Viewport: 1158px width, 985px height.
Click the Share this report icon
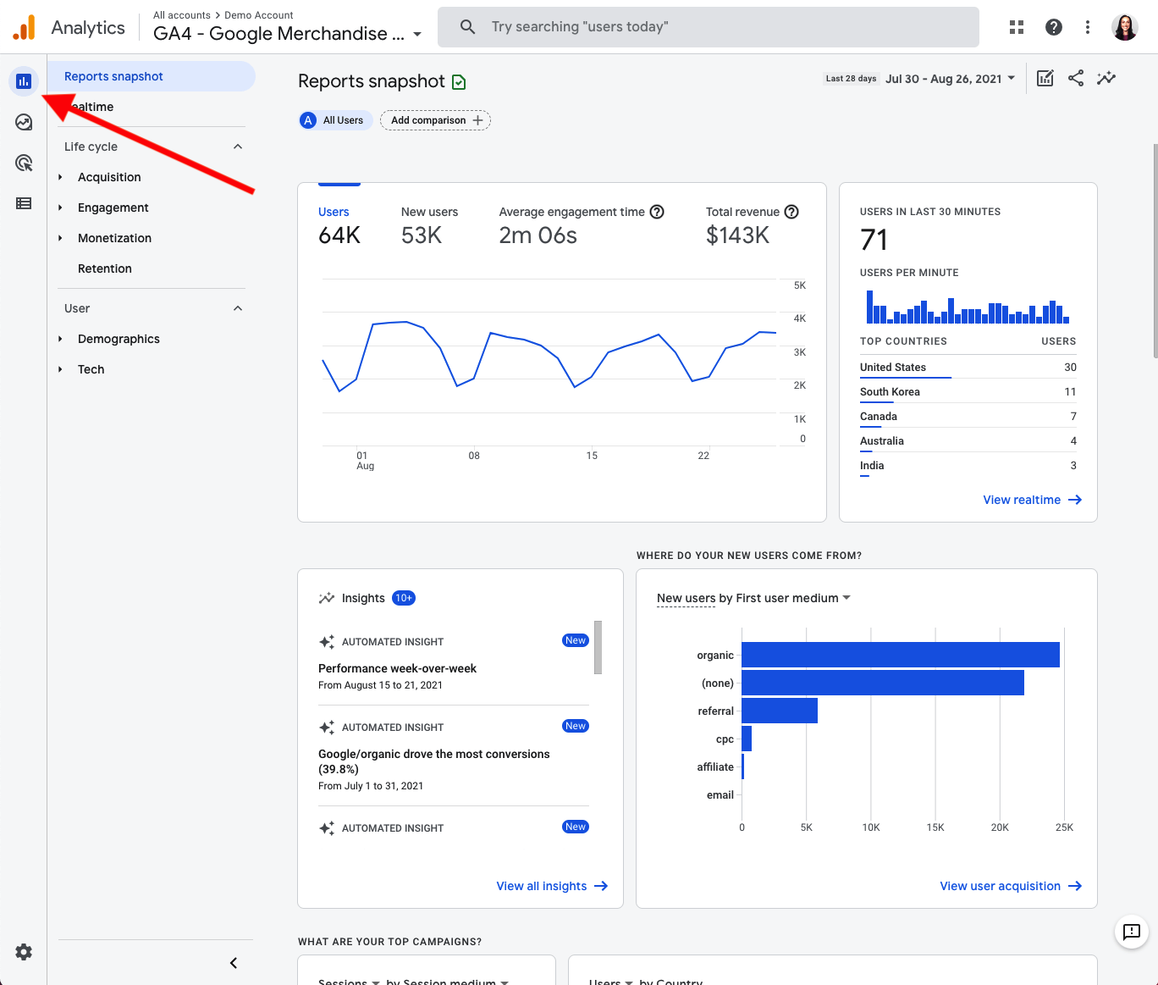pyautogui.click(x=1076, y=79)
